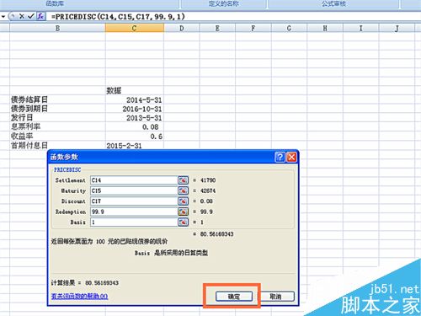Select column D header
This screenshot has width=421, height=316.
[182, 28]
